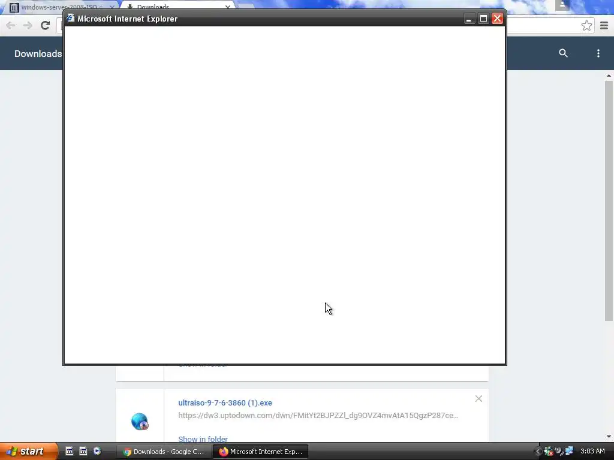Click the Downloads page scroll down arrow

[x=609, y=437]
